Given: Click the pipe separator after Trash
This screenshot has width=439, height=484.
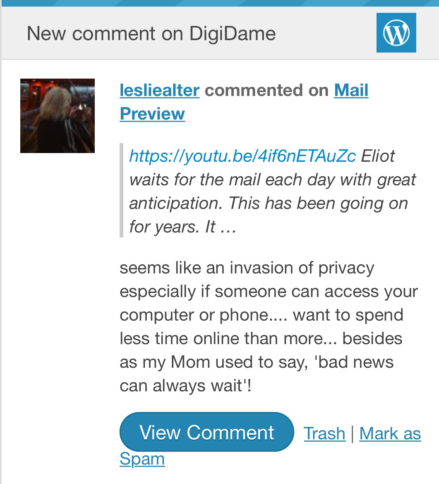Looking at the screenshot, I should click(352, 433).
